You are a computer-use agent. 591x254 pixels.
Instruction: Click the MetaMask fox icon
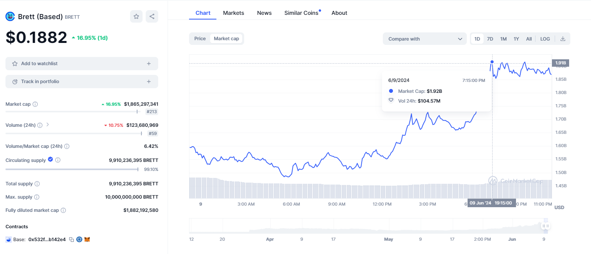tap(87, 240)
